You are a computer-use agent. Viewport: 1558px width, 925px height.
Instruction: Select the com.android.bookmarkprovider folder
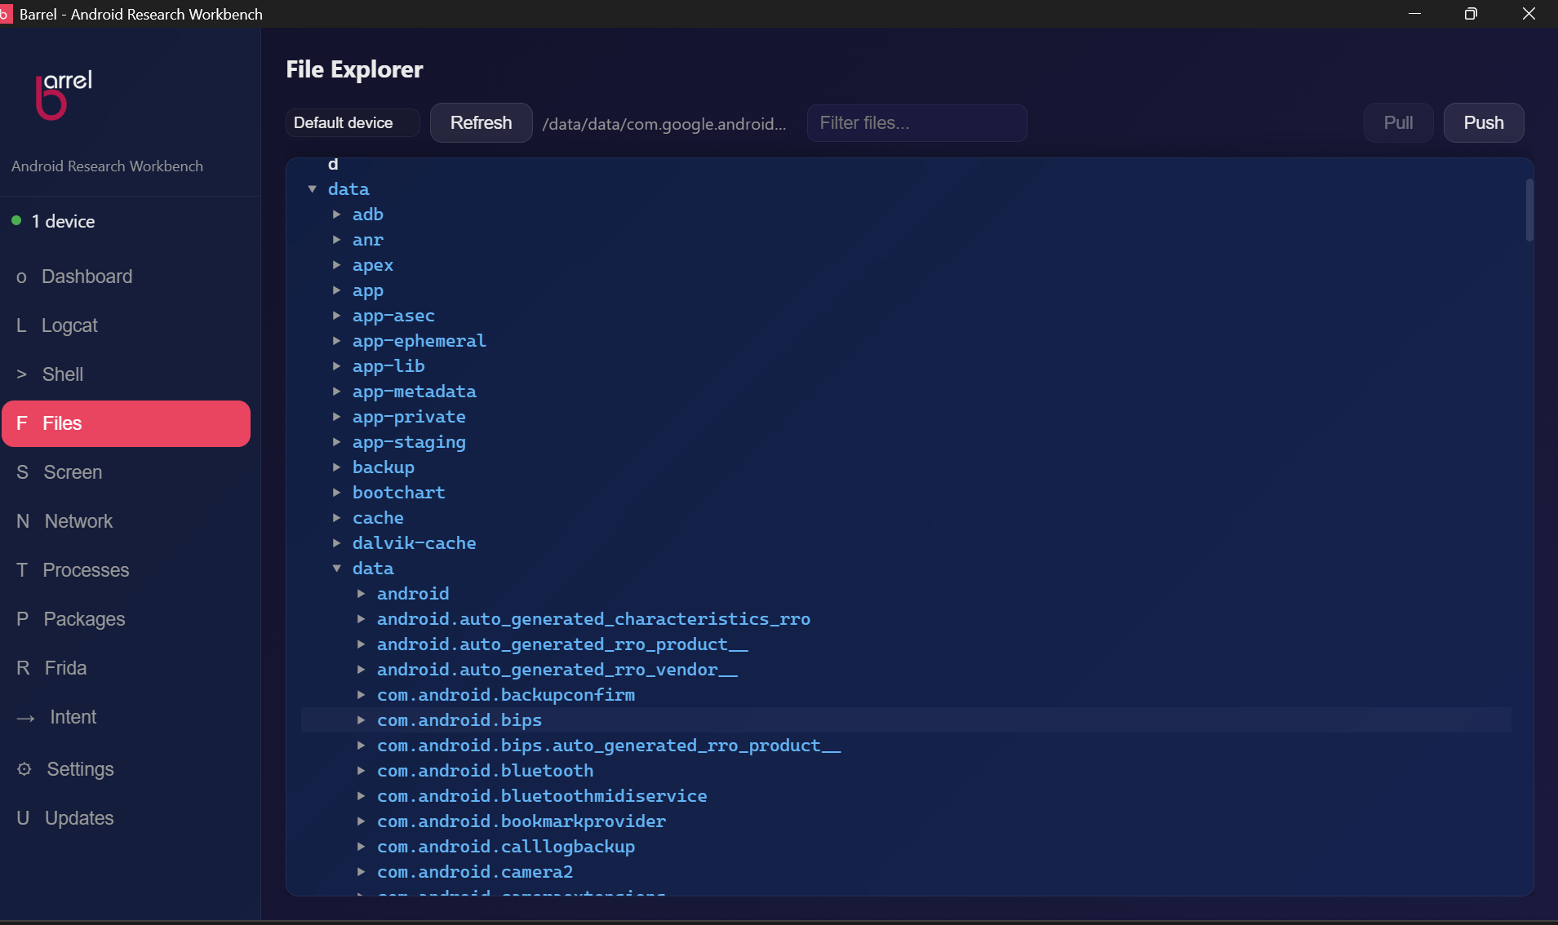522,821
